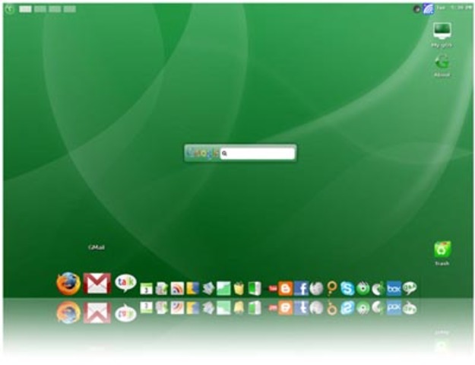Launch Firefox from the dock
475x365 pixels.
tap(68, 284)
